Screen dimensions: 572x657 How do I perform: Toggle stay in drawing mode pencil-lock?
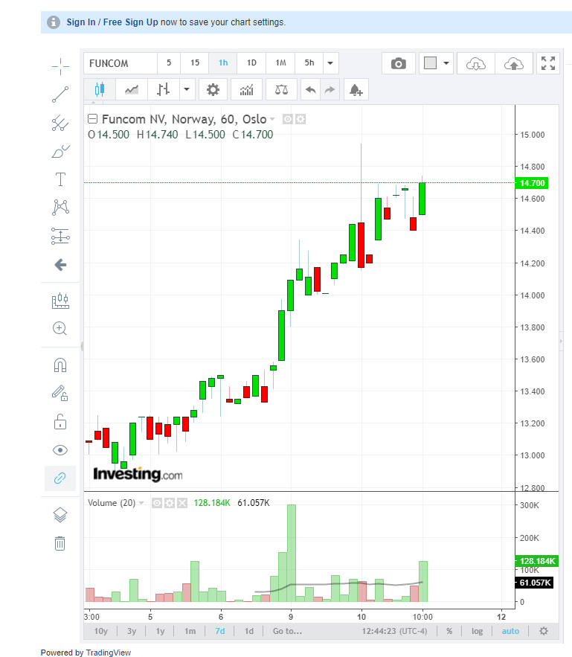(60, 394)
